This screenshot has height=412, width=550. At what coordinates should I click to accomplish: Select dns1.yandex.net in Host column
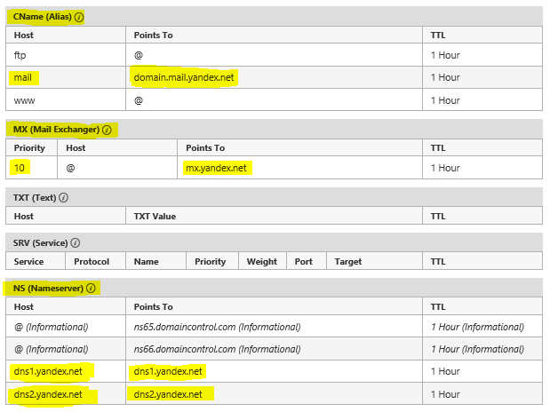click(48, 371)
